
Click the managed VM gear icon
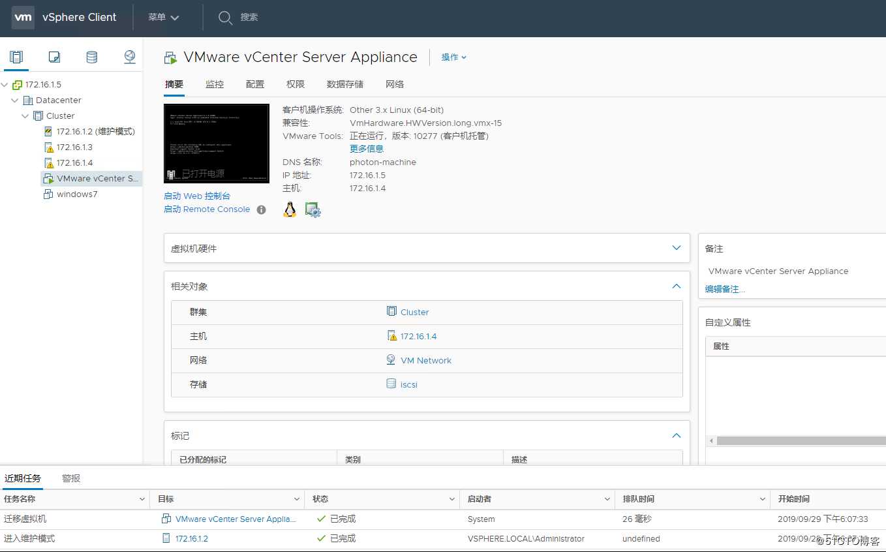(x=313, y=210)
